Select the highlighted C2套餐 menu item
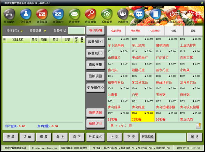 pos(142,116)
